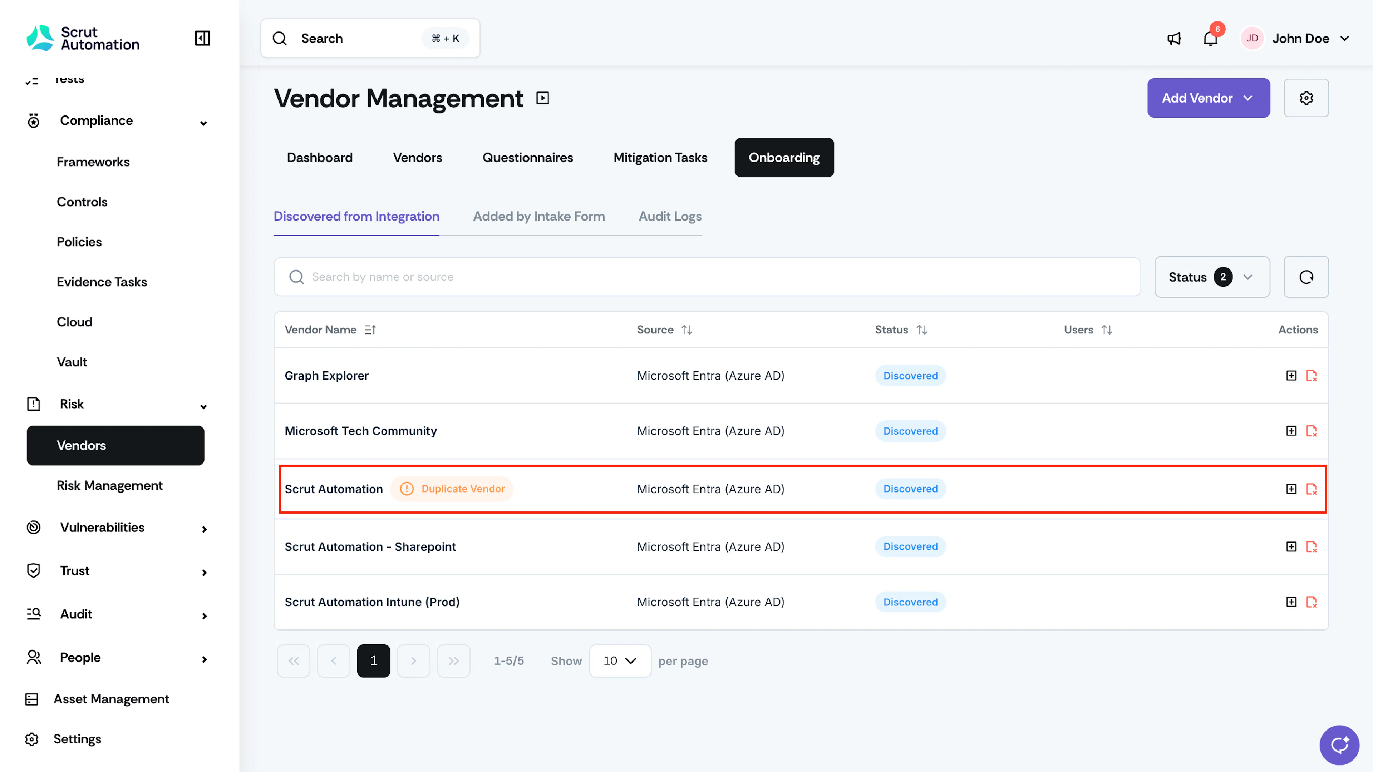
Task: Reject Graph Explorer vendor icon
Action: pyautogui.click(x=1311, y=376)
